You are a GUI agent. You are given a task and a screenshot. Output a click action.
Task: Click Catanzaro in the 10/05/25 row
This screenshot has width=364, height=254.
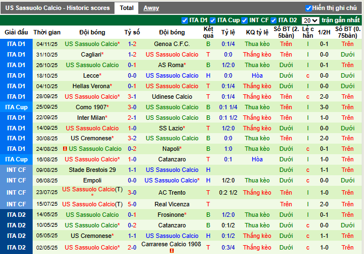click(x=172, y=225)
